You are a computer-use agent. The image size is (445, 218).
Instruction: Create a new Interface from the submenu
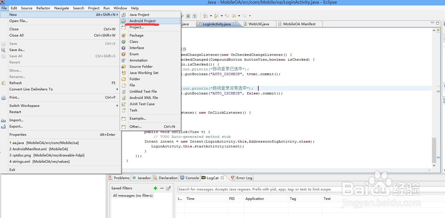(x=150, y=48)
